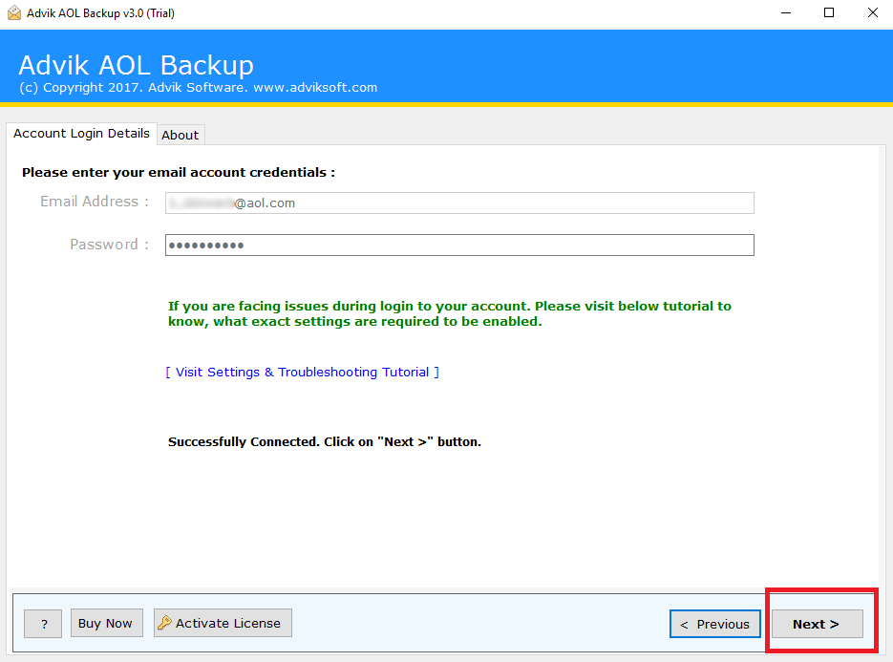
Task: Click the green login issues notice text
Action: (x=449, y=314)
